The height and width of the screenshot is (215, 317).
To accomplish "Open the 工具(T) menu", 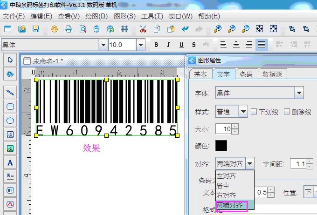I will [x=152, y=16].
